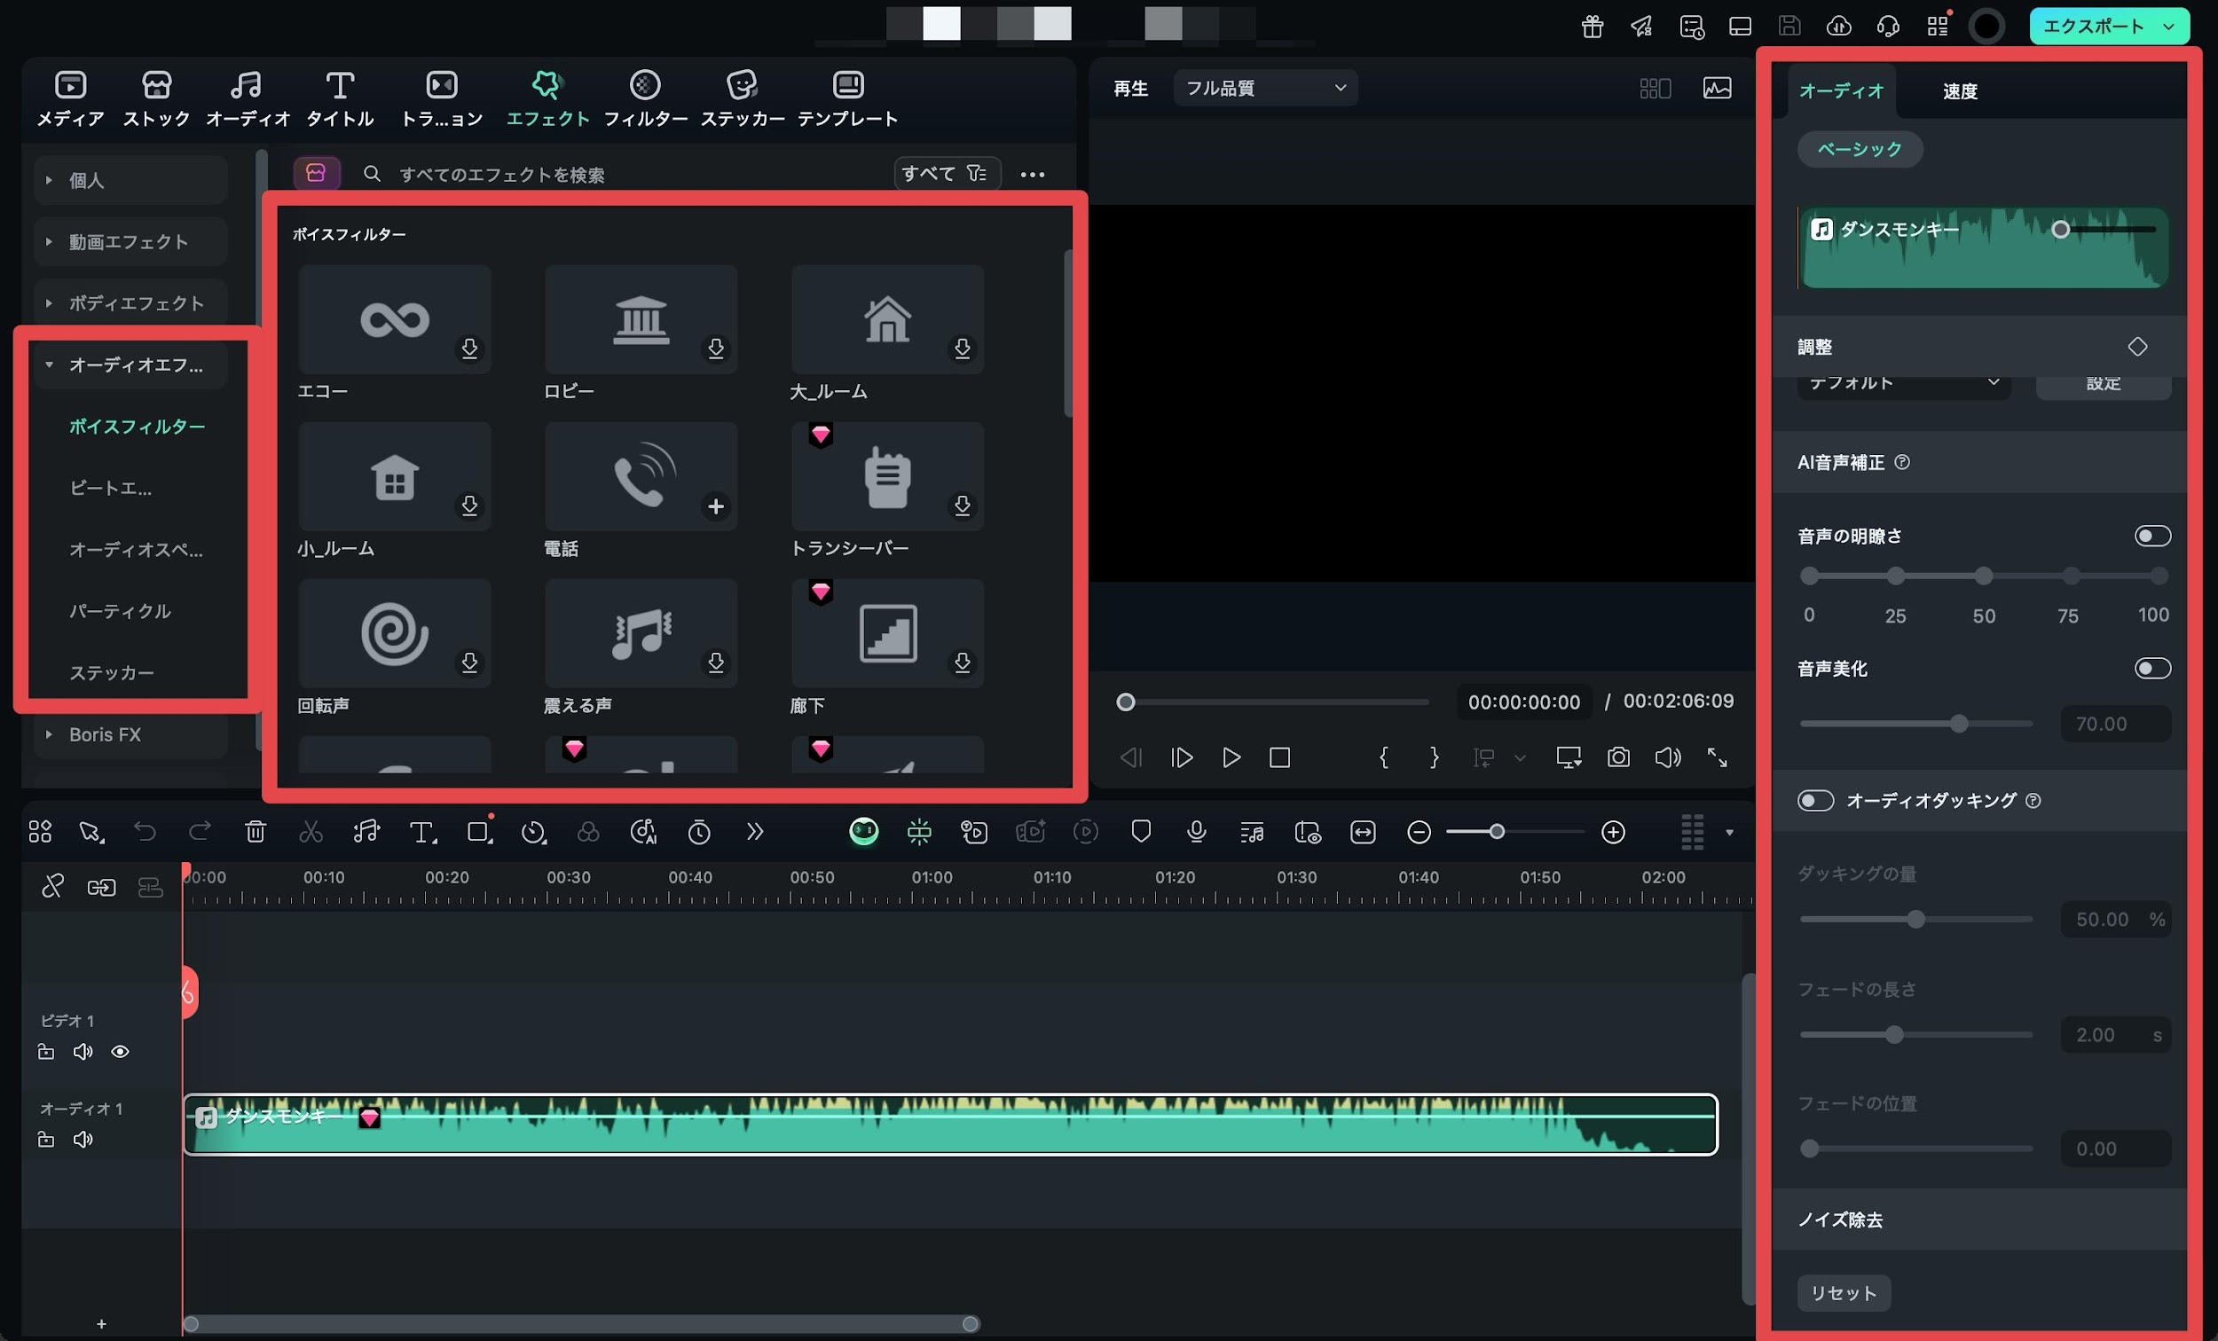Stop playback with the square button

click(1279, 757)
